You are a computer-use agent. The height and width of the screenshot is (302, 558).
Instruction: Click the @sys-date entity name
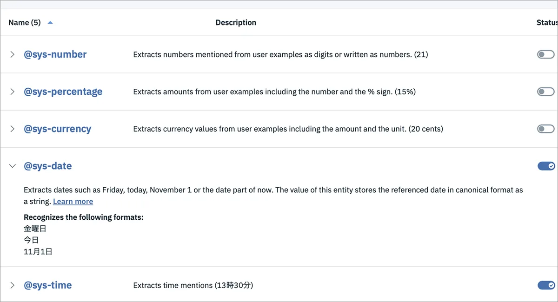(48, 166)
